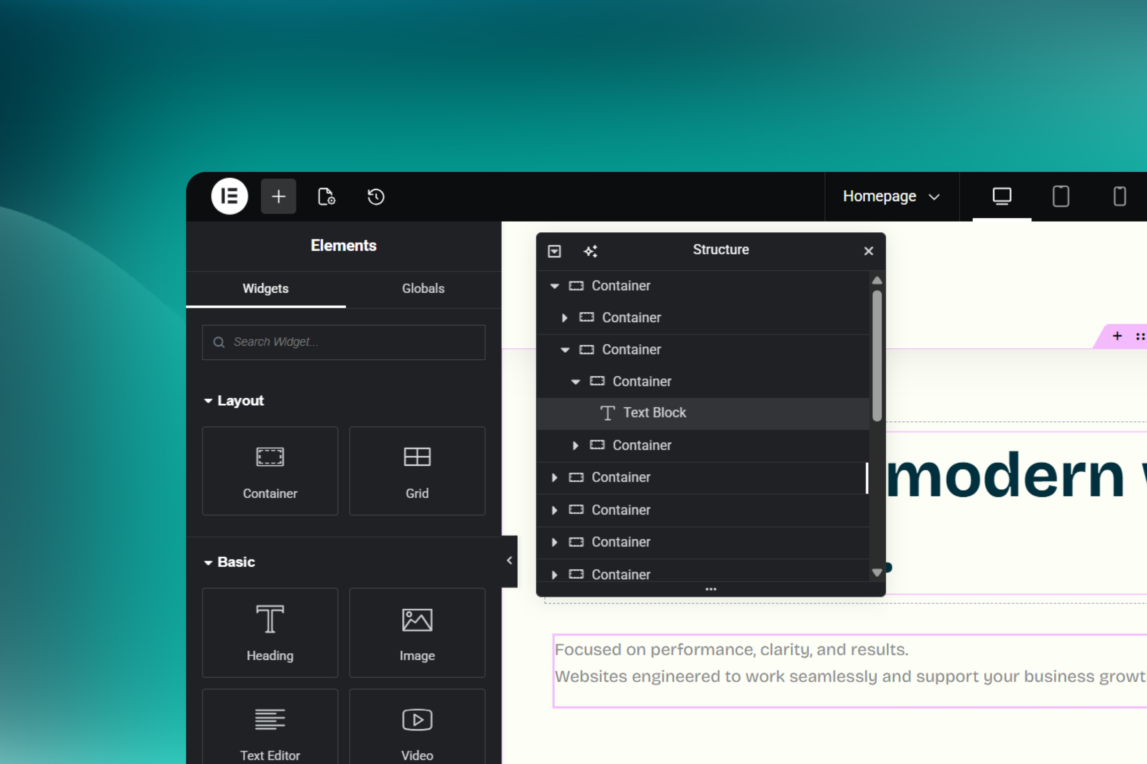Hide the Elements panel with collapse arrow

click(509, 561)
